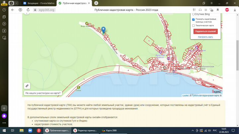The image size is (239, 134).
Task: Open the four-dot tools menu in address bar
Action: click(194, 10)
